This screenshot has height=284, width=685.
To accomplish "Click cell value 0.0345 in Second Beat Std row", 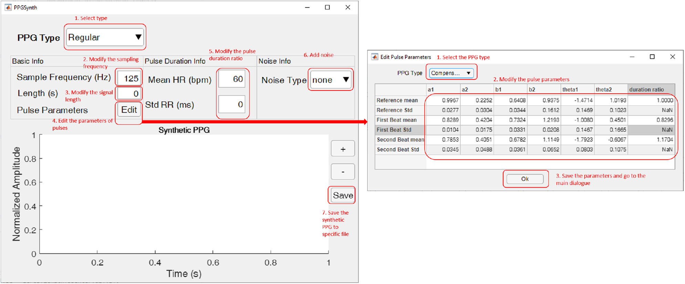I will [443, 149].
